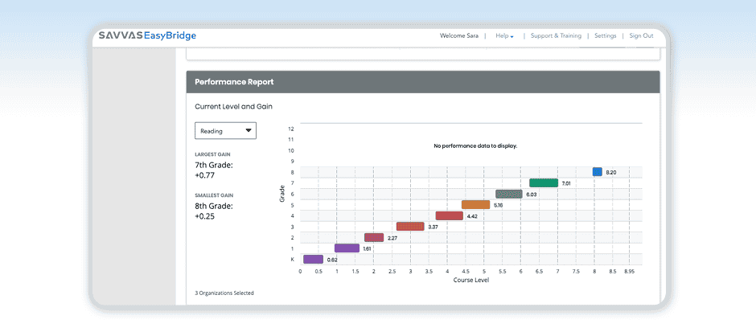
Task: Click the red Grade 3 bar 3.37
Action: 410,227
